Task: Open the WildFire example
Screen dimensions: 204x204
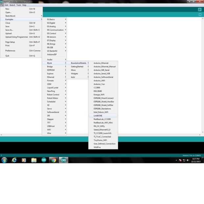Action: pyautogui.click(x=103, y=147)
